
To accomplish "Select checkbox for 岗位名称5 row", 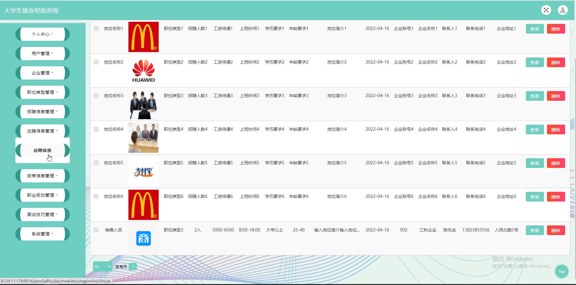I will (96, 163).
